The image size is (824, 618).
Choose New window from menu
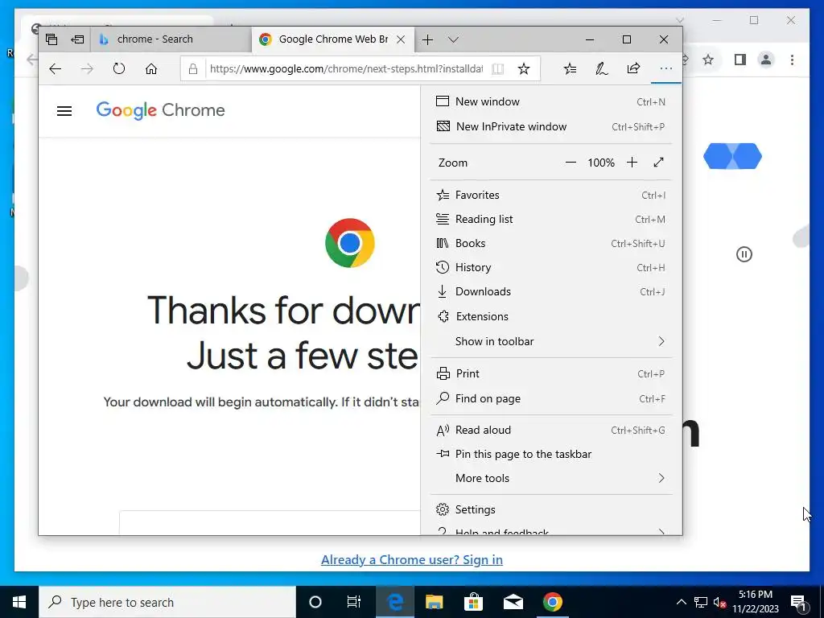[x=550, y=101]
